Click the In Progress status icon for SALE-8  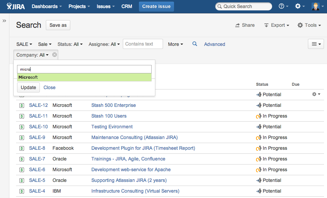click(x=259, y=148)
